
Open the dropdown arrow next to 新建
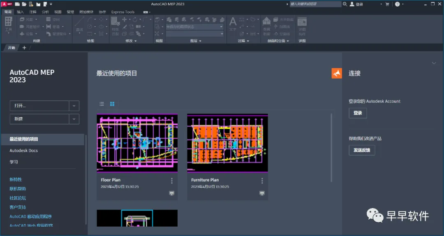tap(74, 119)
